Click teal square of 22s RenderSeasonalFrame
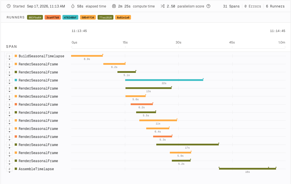This screenshot has width=291, height=184. (16, 80)
